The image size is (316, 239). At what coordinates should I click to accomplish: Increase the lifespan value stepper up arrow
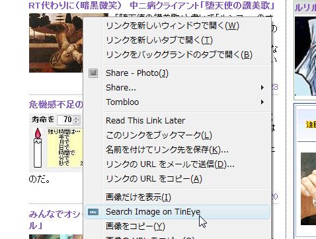[76, 118]
